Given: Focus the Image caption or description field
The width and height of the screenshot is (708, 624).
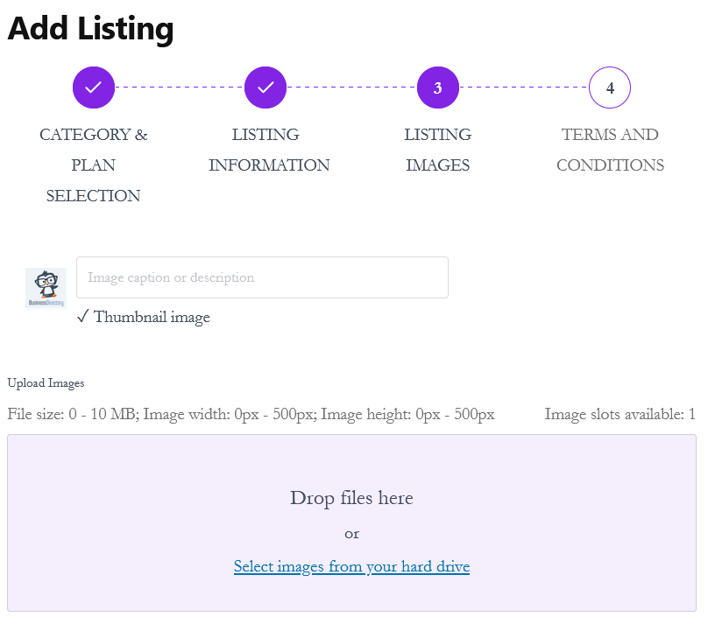Looking at the screenshot, I should click(262, 277).
